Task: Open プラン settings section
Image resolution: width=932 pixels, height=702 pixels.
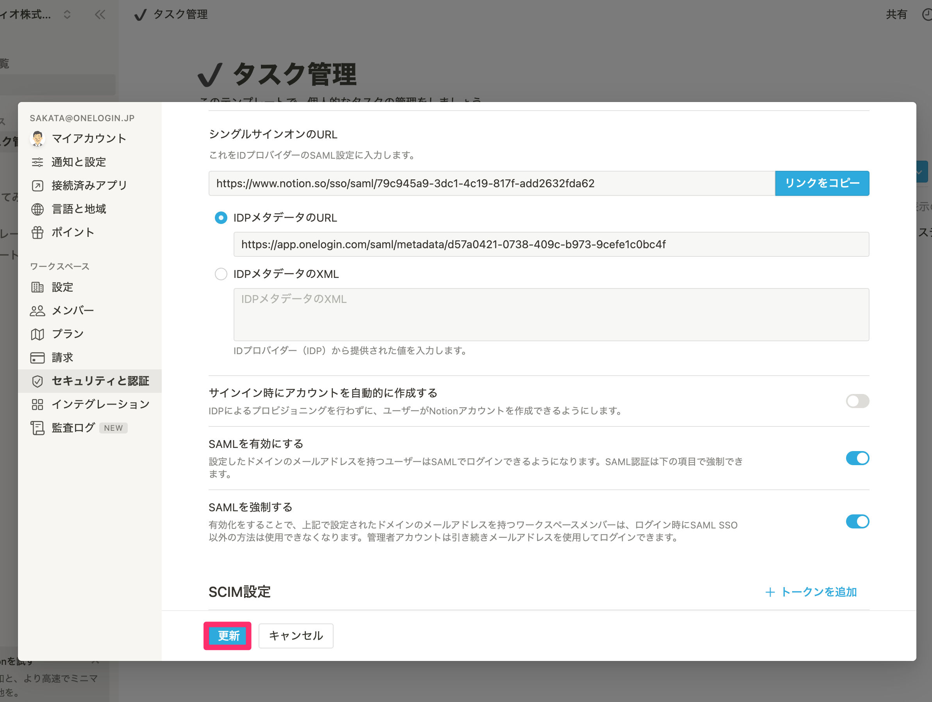Action: 90,334
